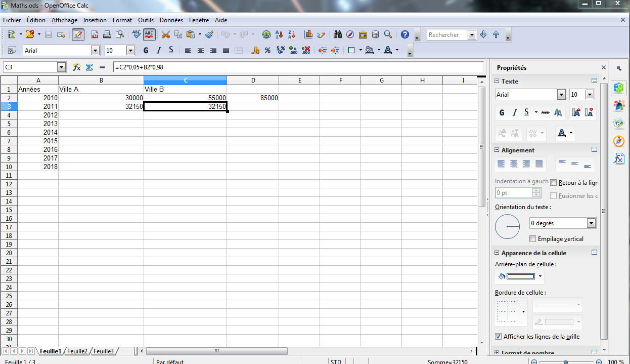Viewport: 630px width, 364px height.
Task: Apply percent number format icon
Action: point(267,50)
